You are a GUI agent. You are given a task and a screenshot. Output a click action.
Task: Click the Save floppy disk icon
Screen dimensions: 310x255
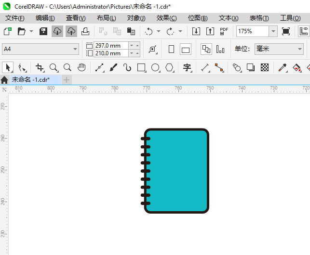click(x=43, y=31)
